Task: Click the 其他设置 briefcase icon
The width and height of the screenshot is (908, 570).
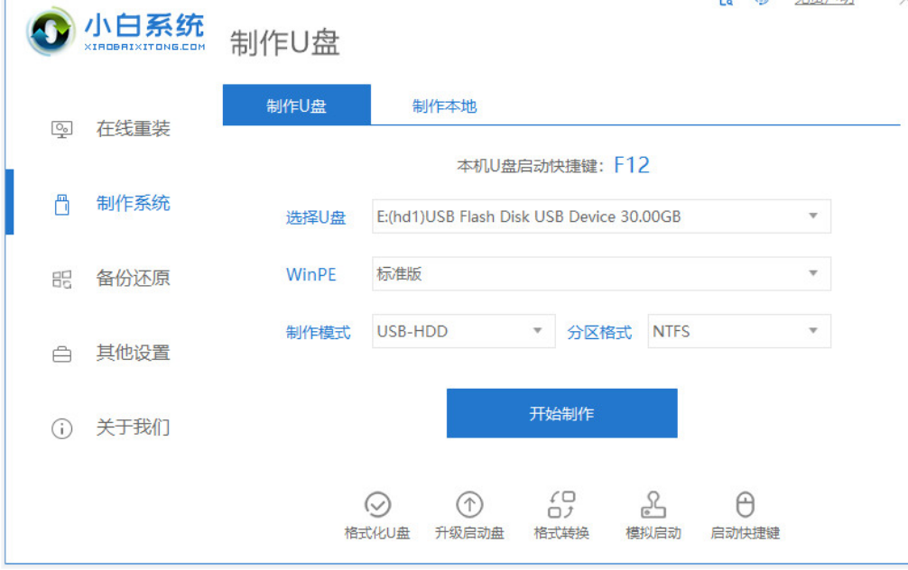Action: 62,354
